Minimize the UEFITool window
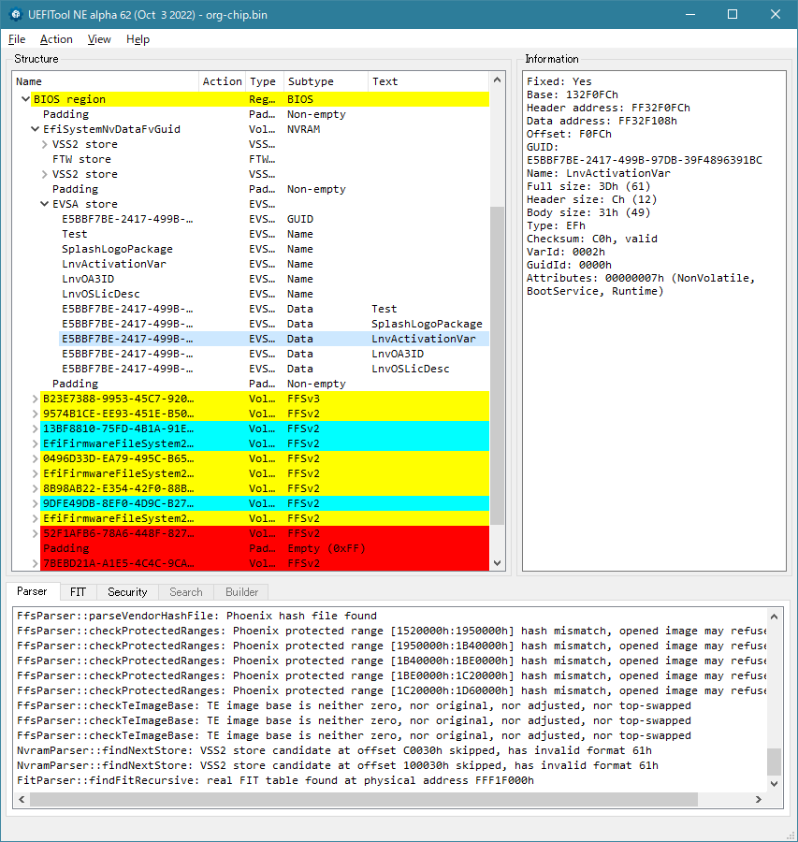 pos(690,14)
